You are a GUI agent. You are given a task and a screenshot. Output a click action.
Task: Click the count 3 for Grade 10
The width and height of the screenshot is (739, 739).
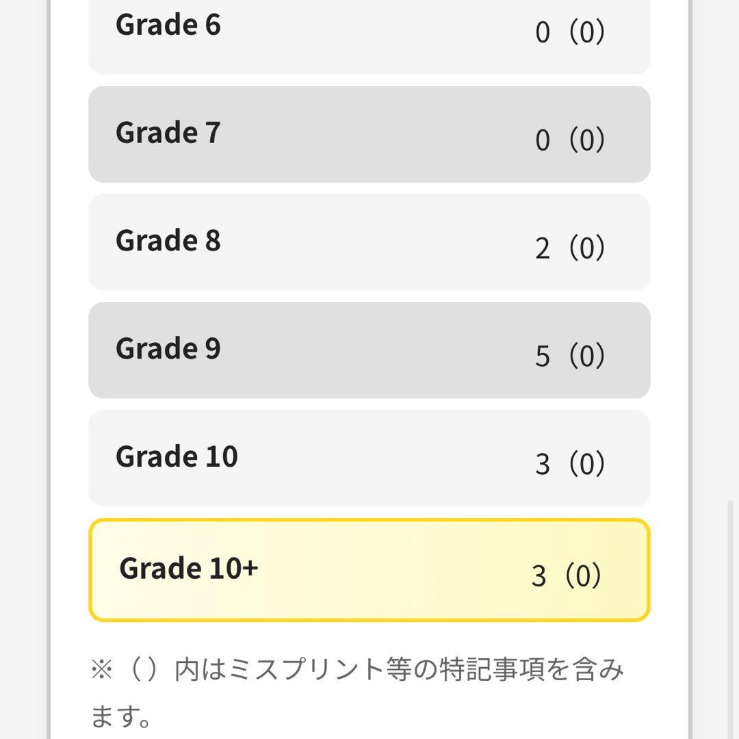pyautogui.click(x=543, y=465)
